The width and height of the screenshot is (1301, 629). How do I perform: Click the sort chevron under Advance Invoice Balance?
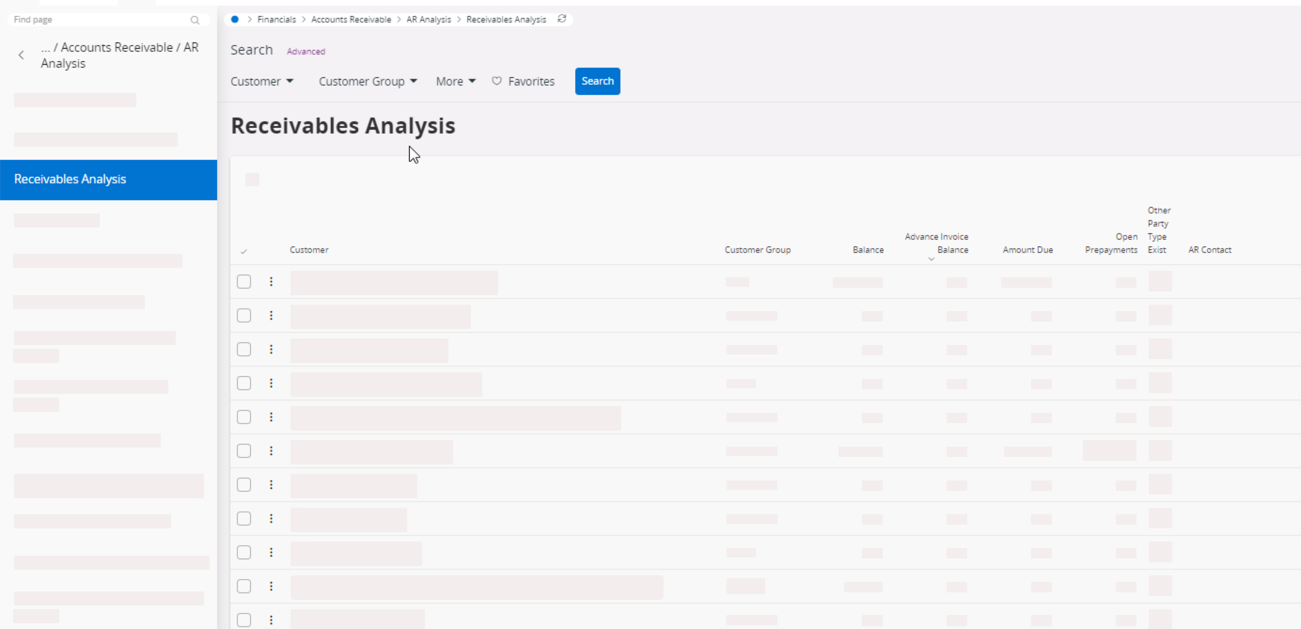coord(931,259)
